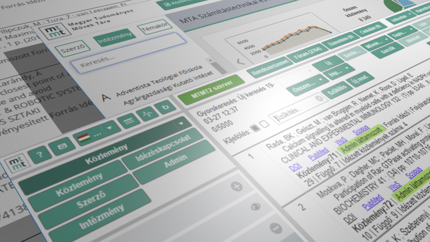Open the Duplu... dropdown
The height and width of the screenshot is (242, 430).
403,33
